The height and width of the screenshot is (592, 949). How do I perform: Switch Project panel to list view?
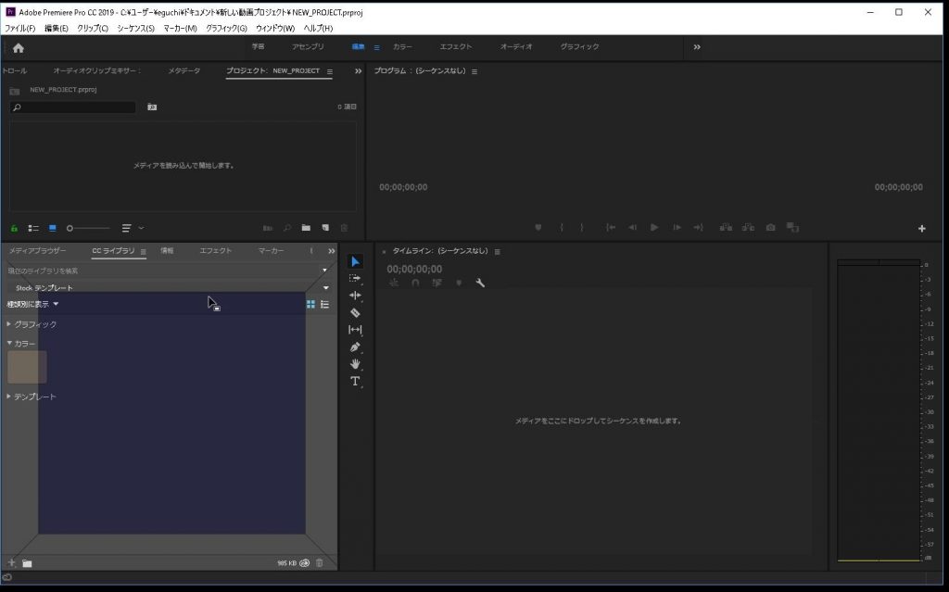[32, 227]
